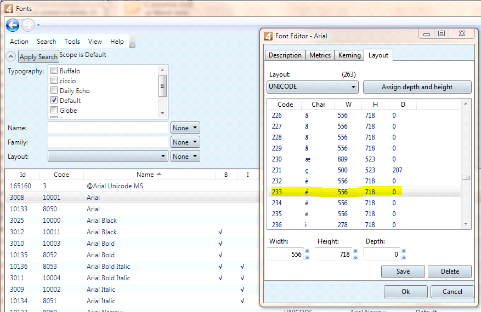Select the @Arial Unicode MS row

133,186
